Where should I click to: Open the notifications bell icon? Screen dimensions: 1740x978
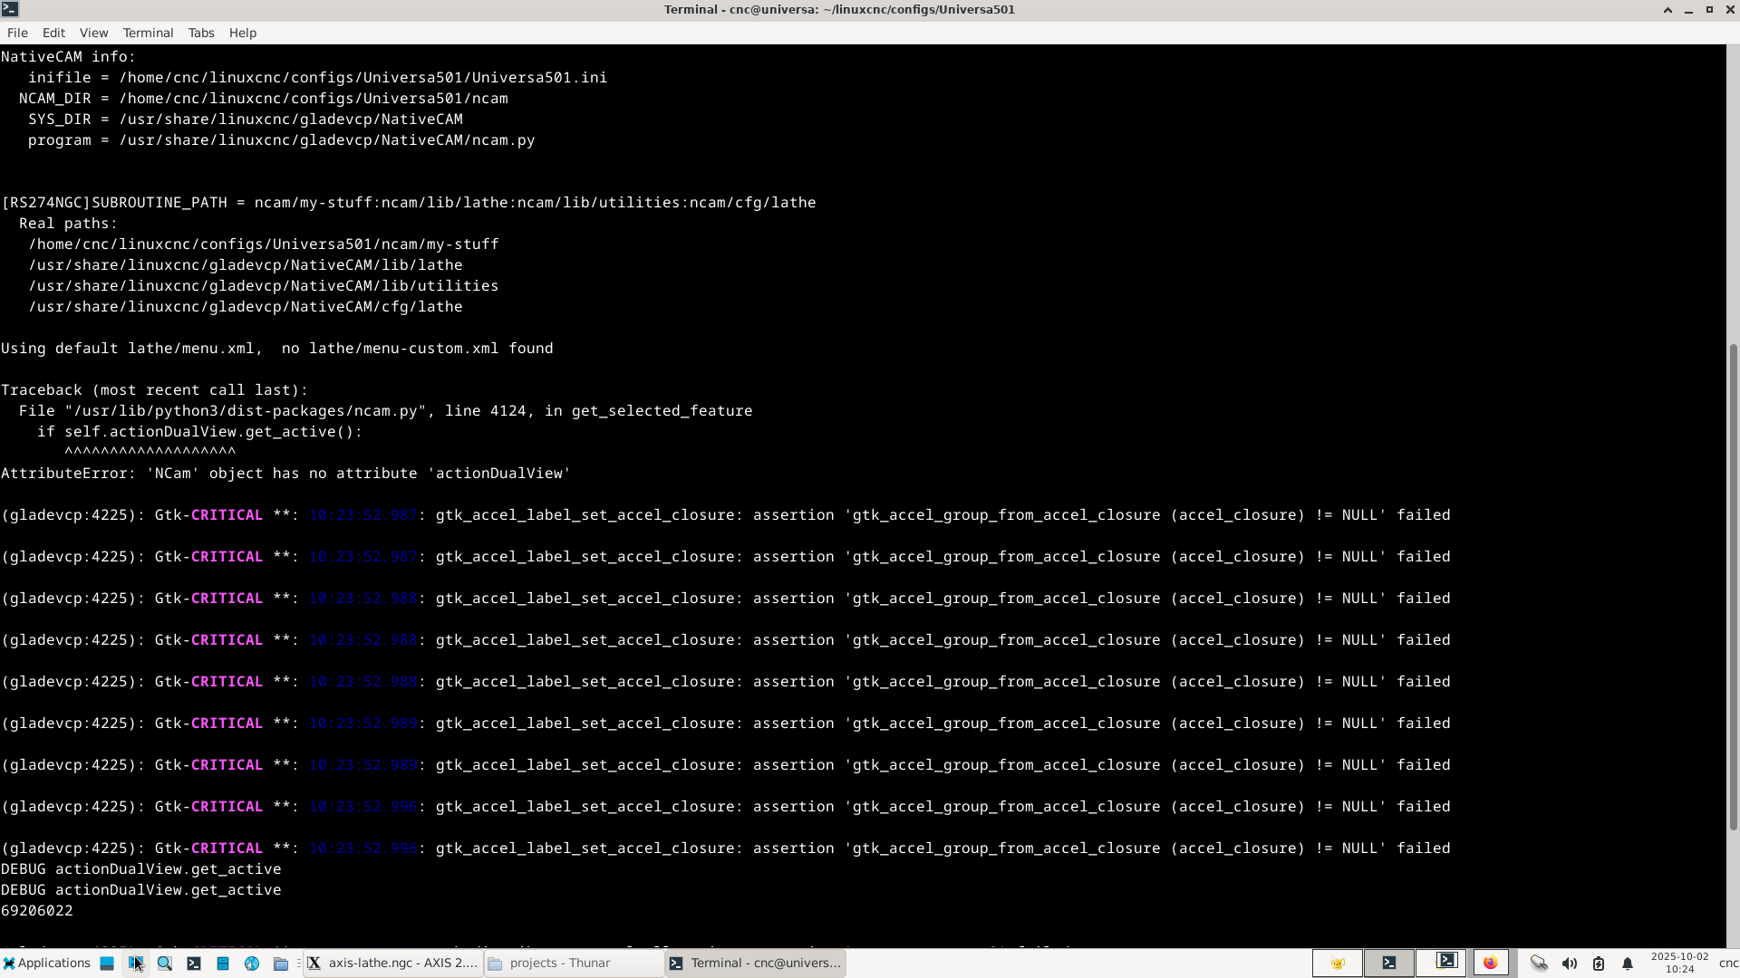pos(1628,964)
